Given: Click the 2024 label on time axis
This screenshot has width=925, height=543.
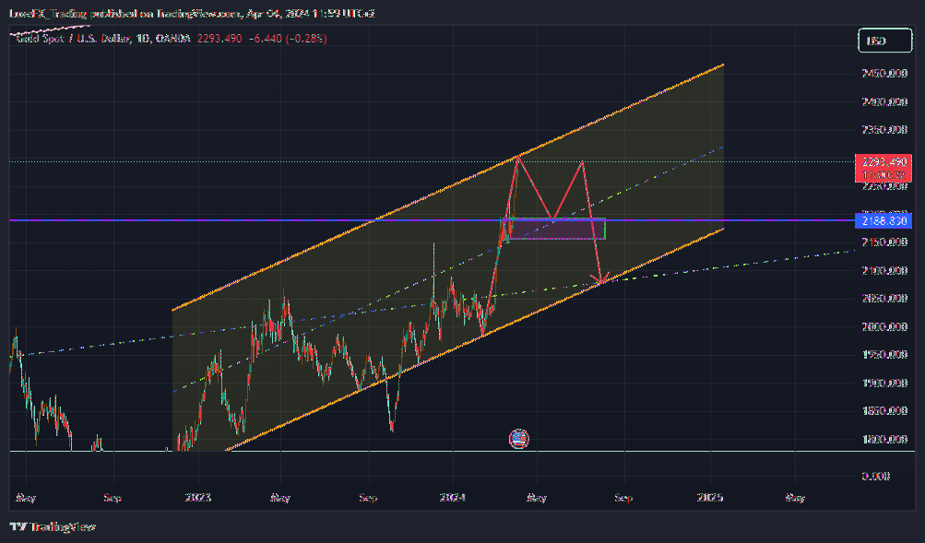Looking at the screenshot, I should click(x=453, y=497).
